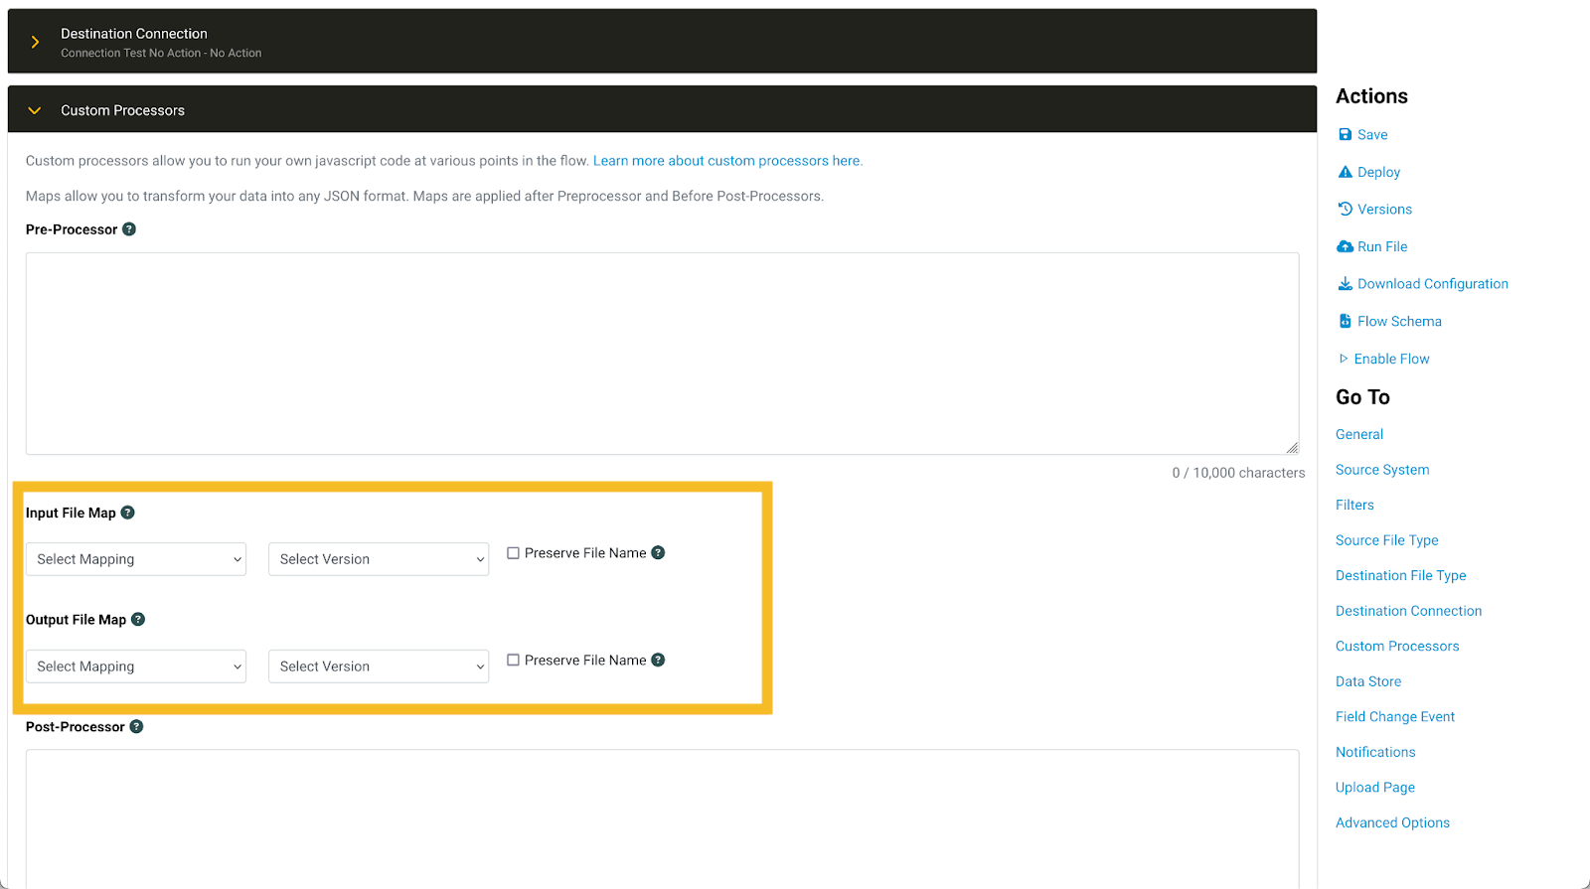The width and height of the screenshot is (1590, 889).
Task: Click help icon beside Output map Preserve File Name
Action: pyautogui.click(x=658, y=660)
